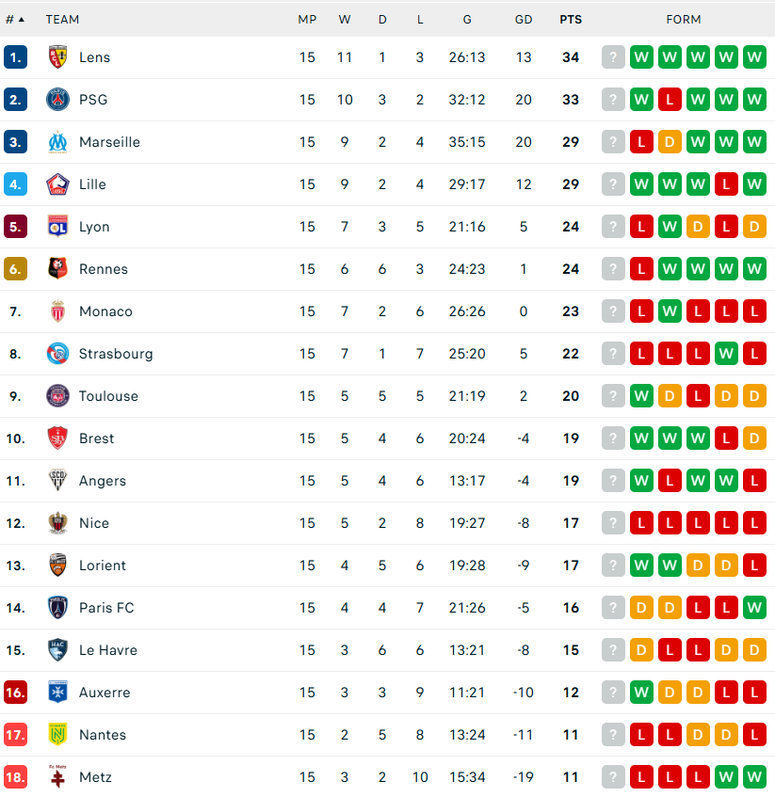Image resolution: width=775 pixels, height=797 pixels.
Task: Click the Auxerre club logo
Action: coord(58,693)
